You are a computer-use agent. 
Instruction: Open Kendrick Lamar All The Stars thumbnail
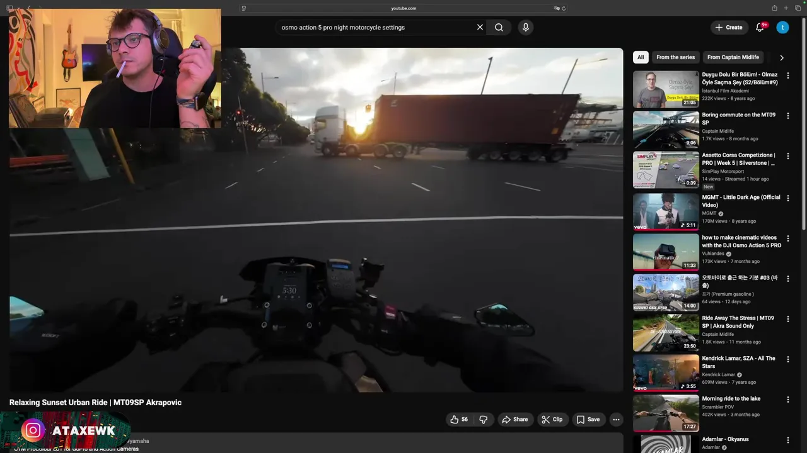[666, 372]
